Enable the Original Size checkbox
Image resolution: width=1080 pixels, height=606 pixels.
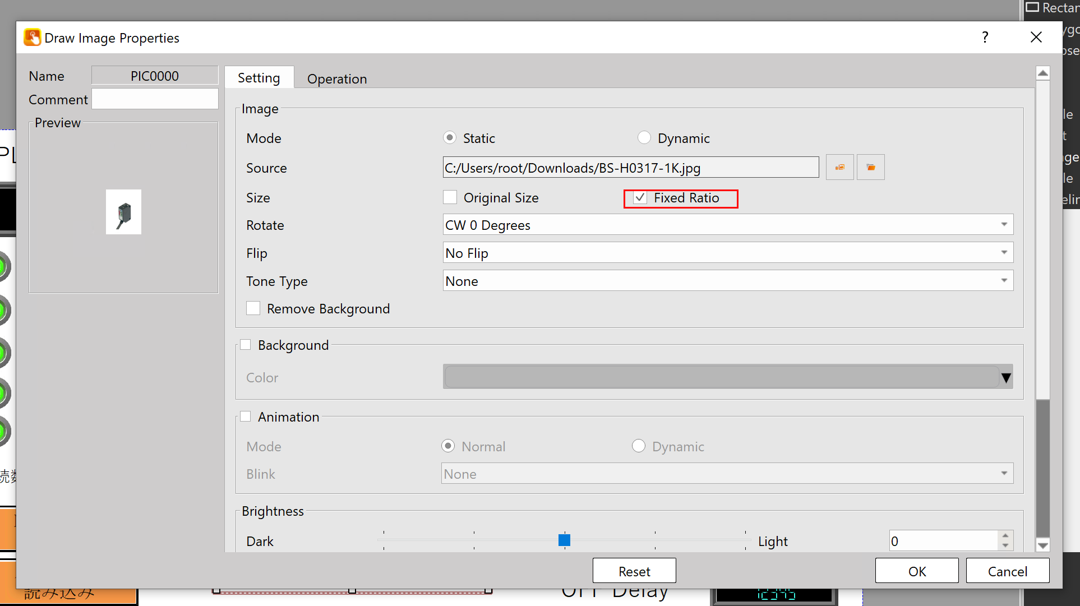(450, 197)
